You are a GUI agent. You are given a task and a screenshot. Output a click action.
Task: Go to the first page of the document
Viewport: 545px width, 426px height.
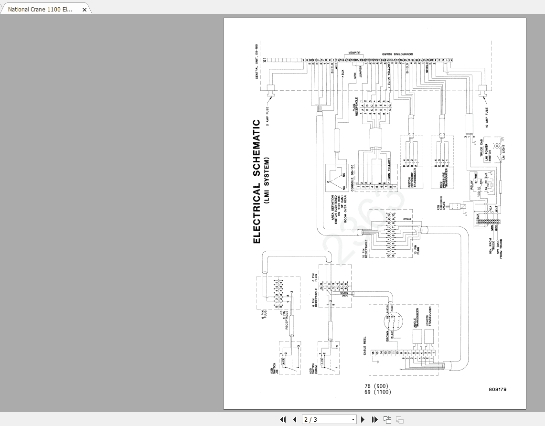(x=283, y=419)
